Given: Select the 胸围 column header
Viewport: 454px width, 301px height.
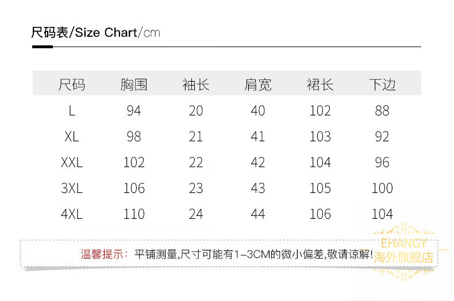Looking at the screenshot, I should [x=134, y=85].
